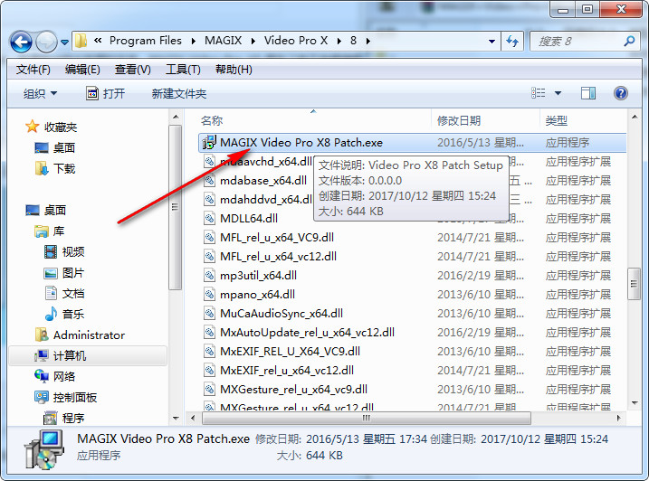Expand arrow after MAGIX breadcrumb
Viewport: 649px width, 481px height.
click(253, 41)
